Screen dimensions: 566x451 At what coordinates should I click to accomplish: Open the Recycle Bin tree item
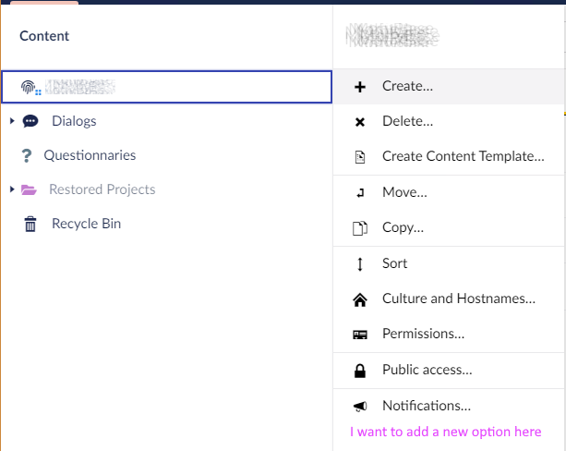[86, 224]
